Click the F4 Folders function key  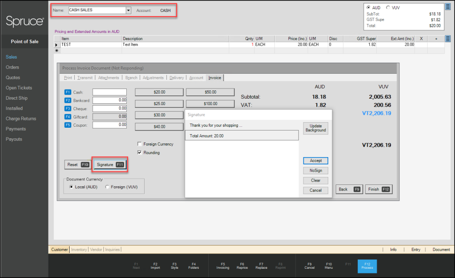[x=194, y=266]
